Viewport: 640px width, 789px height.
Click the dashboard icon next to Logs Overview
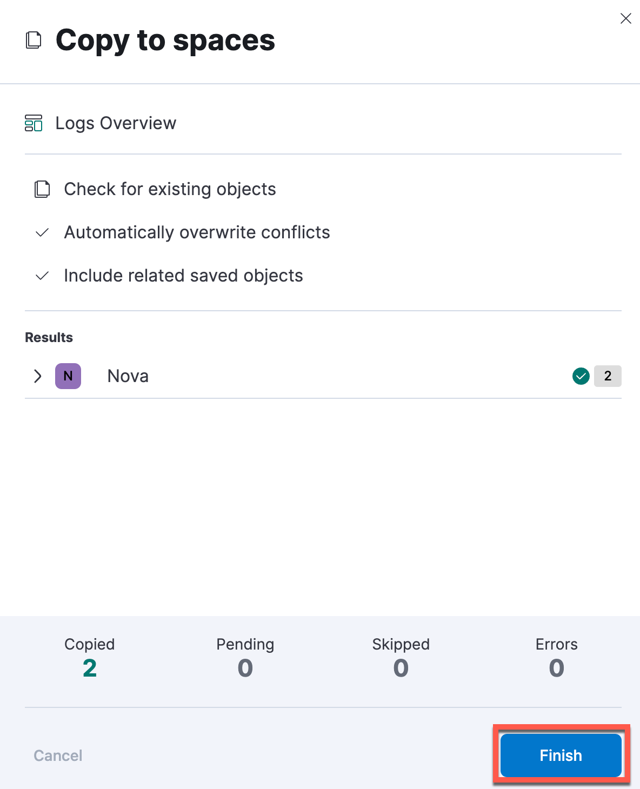34,123
